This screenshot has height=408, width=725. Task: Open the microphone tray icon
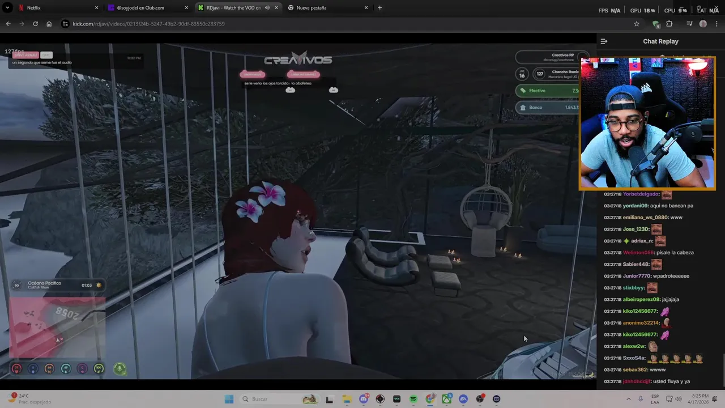tap(641, 399)
